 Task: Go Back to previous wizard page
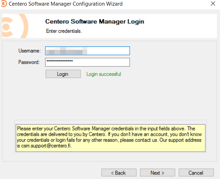pyautogui.click(x=119, y=173)
